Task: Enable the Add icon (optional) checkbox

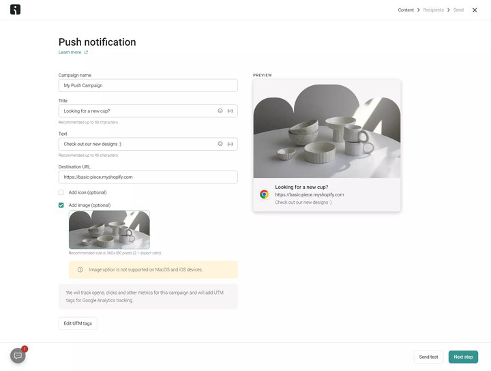Action: click(61, 192)
